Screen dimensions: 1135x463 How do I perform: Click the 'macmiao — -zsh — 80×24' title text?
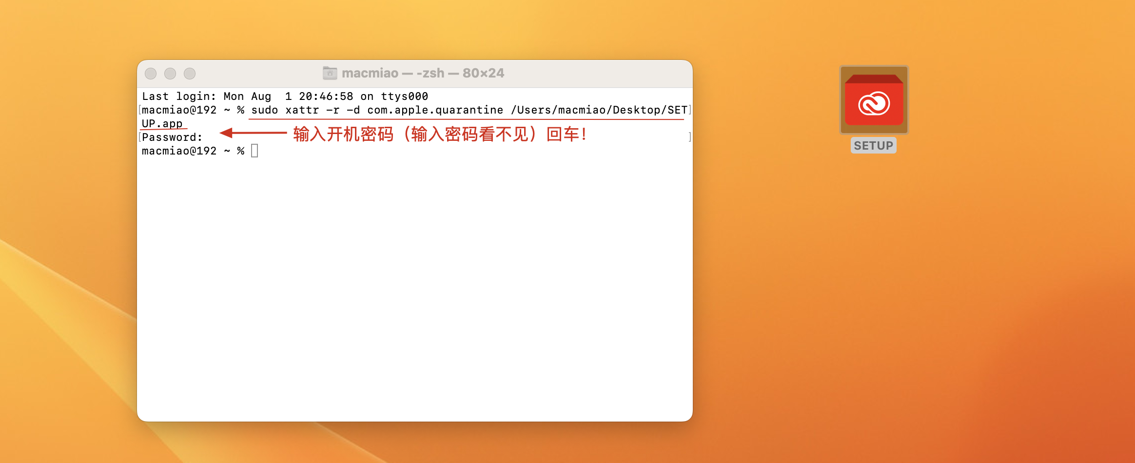point(423,73)
